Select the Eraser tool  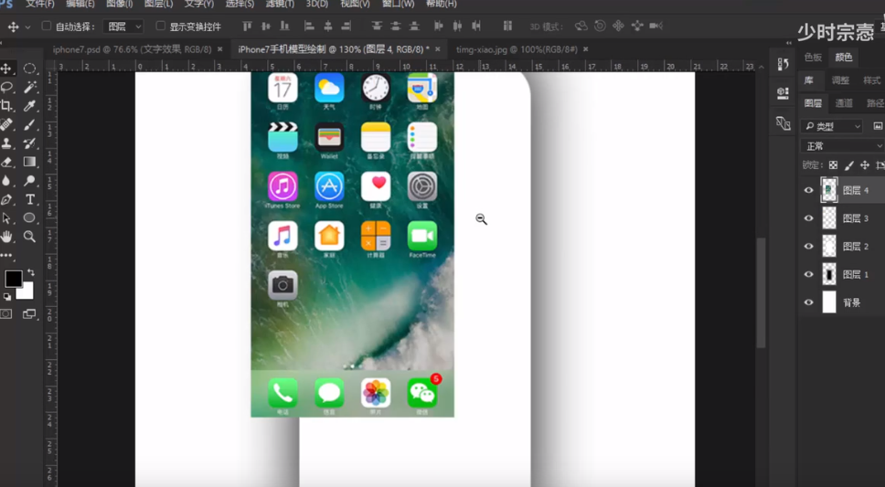pyautogui.click(x=6, y=162)
